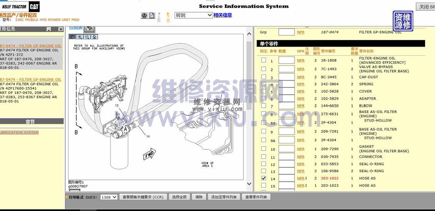Click NPR link for item 5 COVER
The image size is (435, 211).
pyautogui.click(x=300, y=91)
